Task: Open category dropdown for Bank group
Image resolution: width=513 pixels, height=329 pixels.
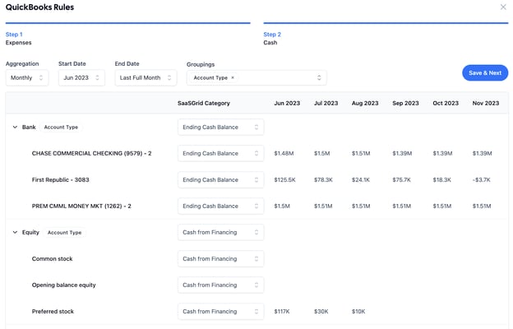Action: point(221,127)
